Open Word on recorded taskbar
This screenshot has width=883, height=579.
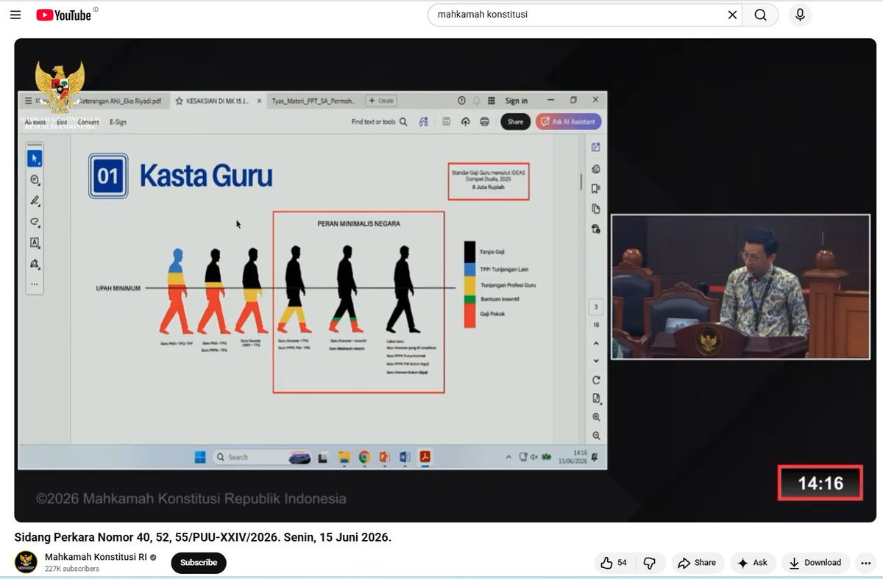tap(404, 457)
